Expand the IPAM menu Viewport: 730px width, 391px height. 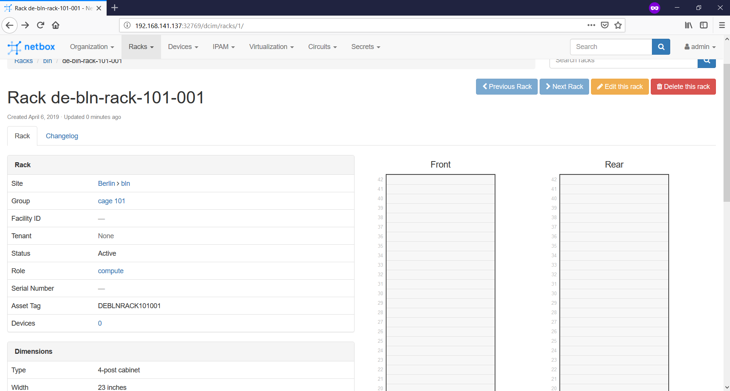224,47
